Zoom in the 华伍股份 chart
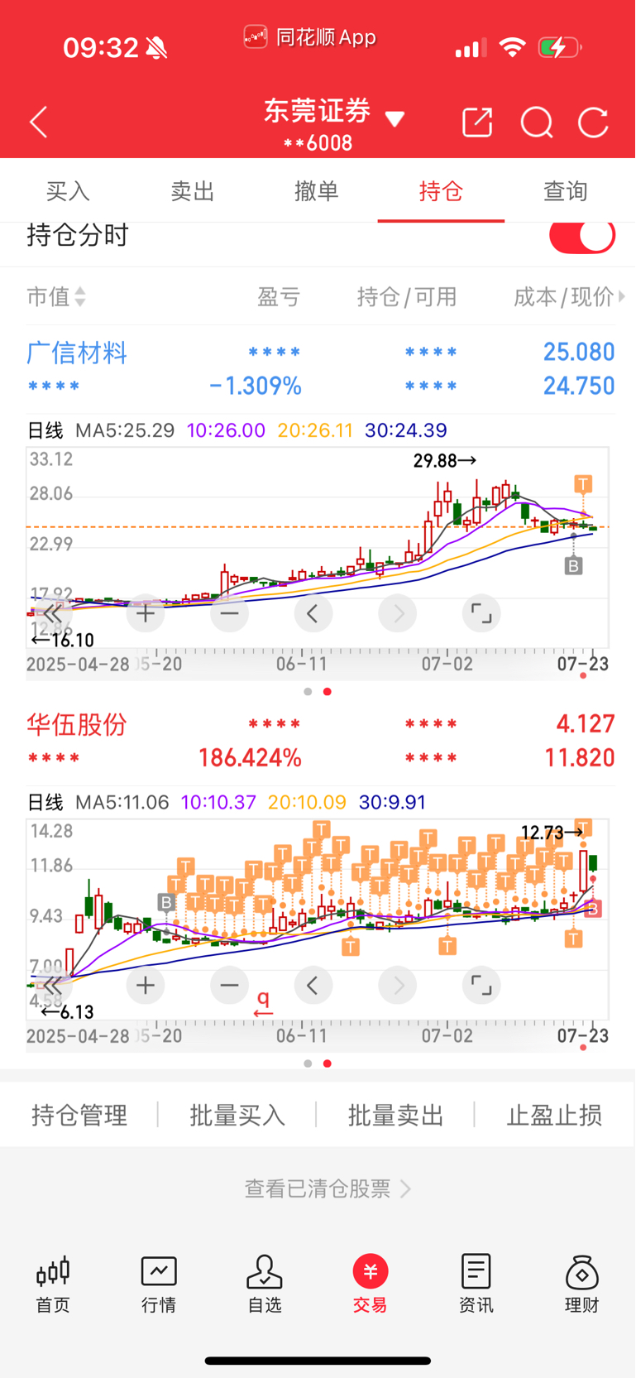Screen dimensions: 636x1378 pyautogui.click(x=146, y=985)
